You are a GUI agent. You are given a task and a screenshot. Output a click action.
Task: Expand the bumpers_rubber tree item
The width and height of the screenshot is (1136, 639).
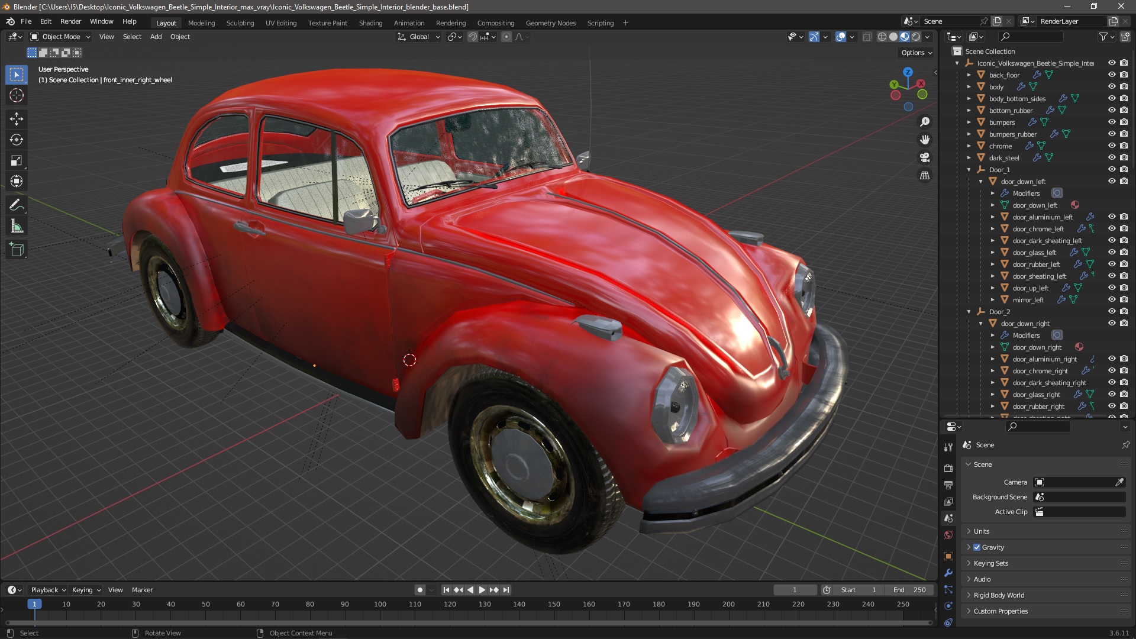coord(969,134)
